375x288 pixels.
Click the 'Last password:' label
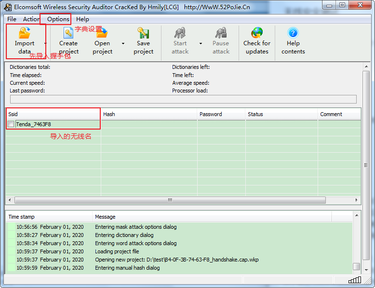click(27, 91)
